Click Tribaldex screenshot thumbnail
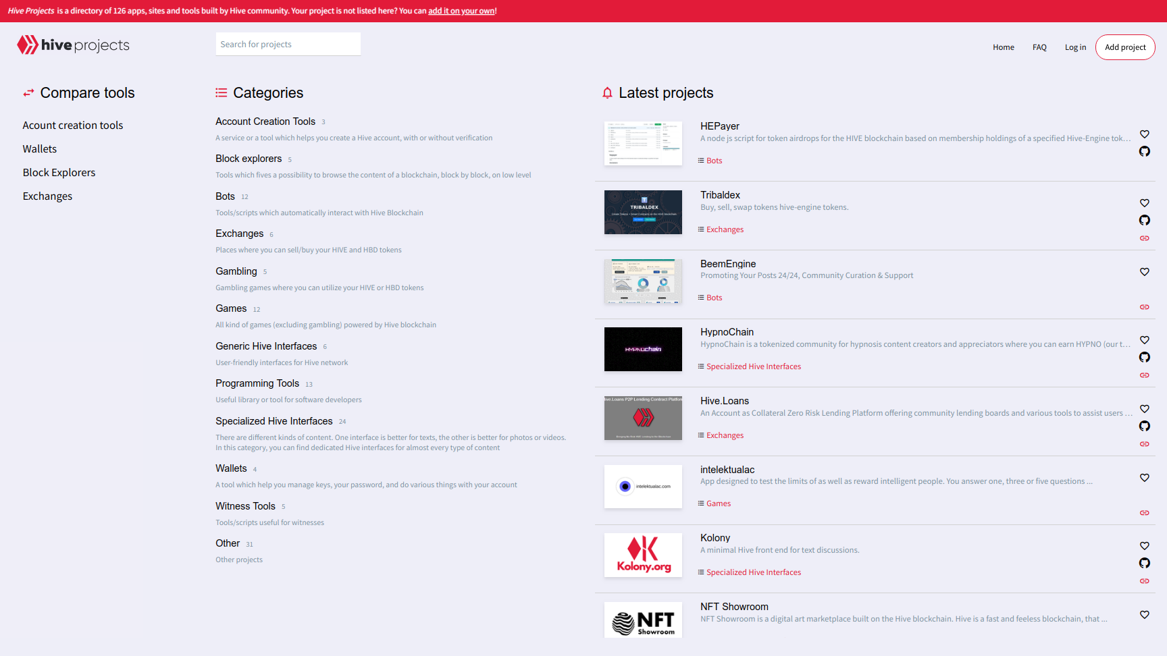Viewport: 1167px width, 656px height. point(643,212)
